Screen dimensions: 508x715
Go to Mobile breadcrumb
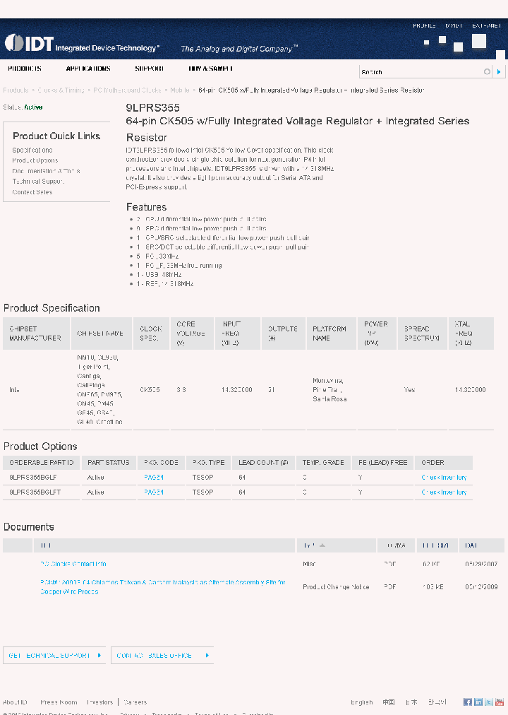coord(180,90)
